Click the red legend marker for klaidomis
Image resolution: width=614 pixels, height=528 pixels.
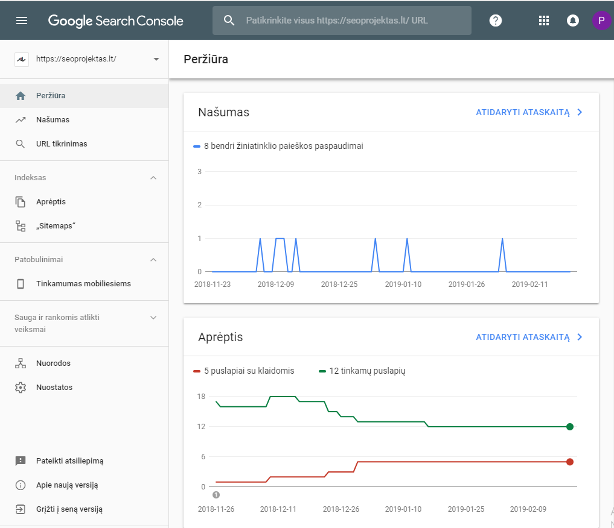(x=197, y=371)
